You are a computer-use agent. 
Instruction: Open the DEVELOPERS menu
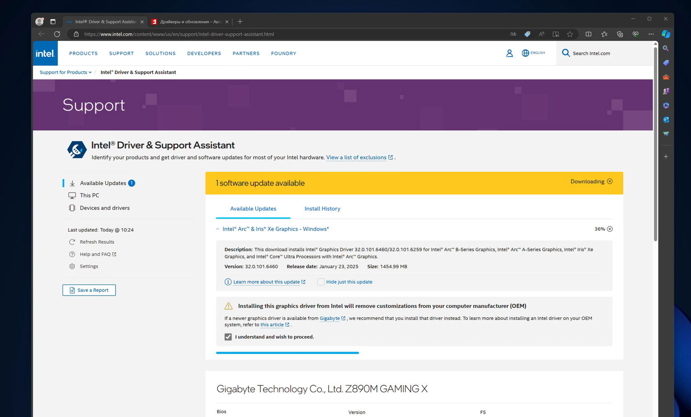(204, 53)
